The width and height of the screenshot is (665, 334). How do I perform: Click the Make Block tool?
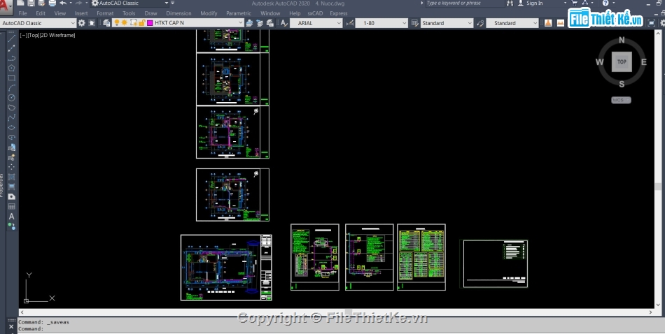11,157
